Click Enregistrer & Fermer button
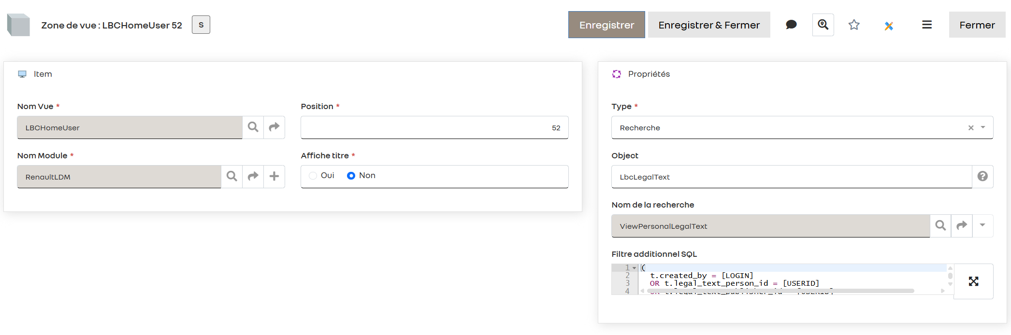 pyautogui.click(x=709, y=25)
